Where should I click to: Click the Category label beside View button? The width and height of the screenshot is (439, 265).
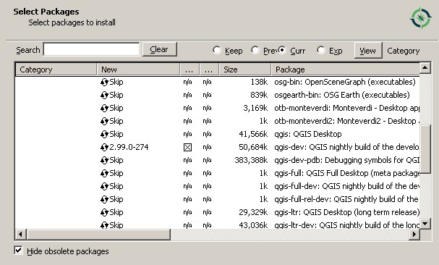coord(403,51)
